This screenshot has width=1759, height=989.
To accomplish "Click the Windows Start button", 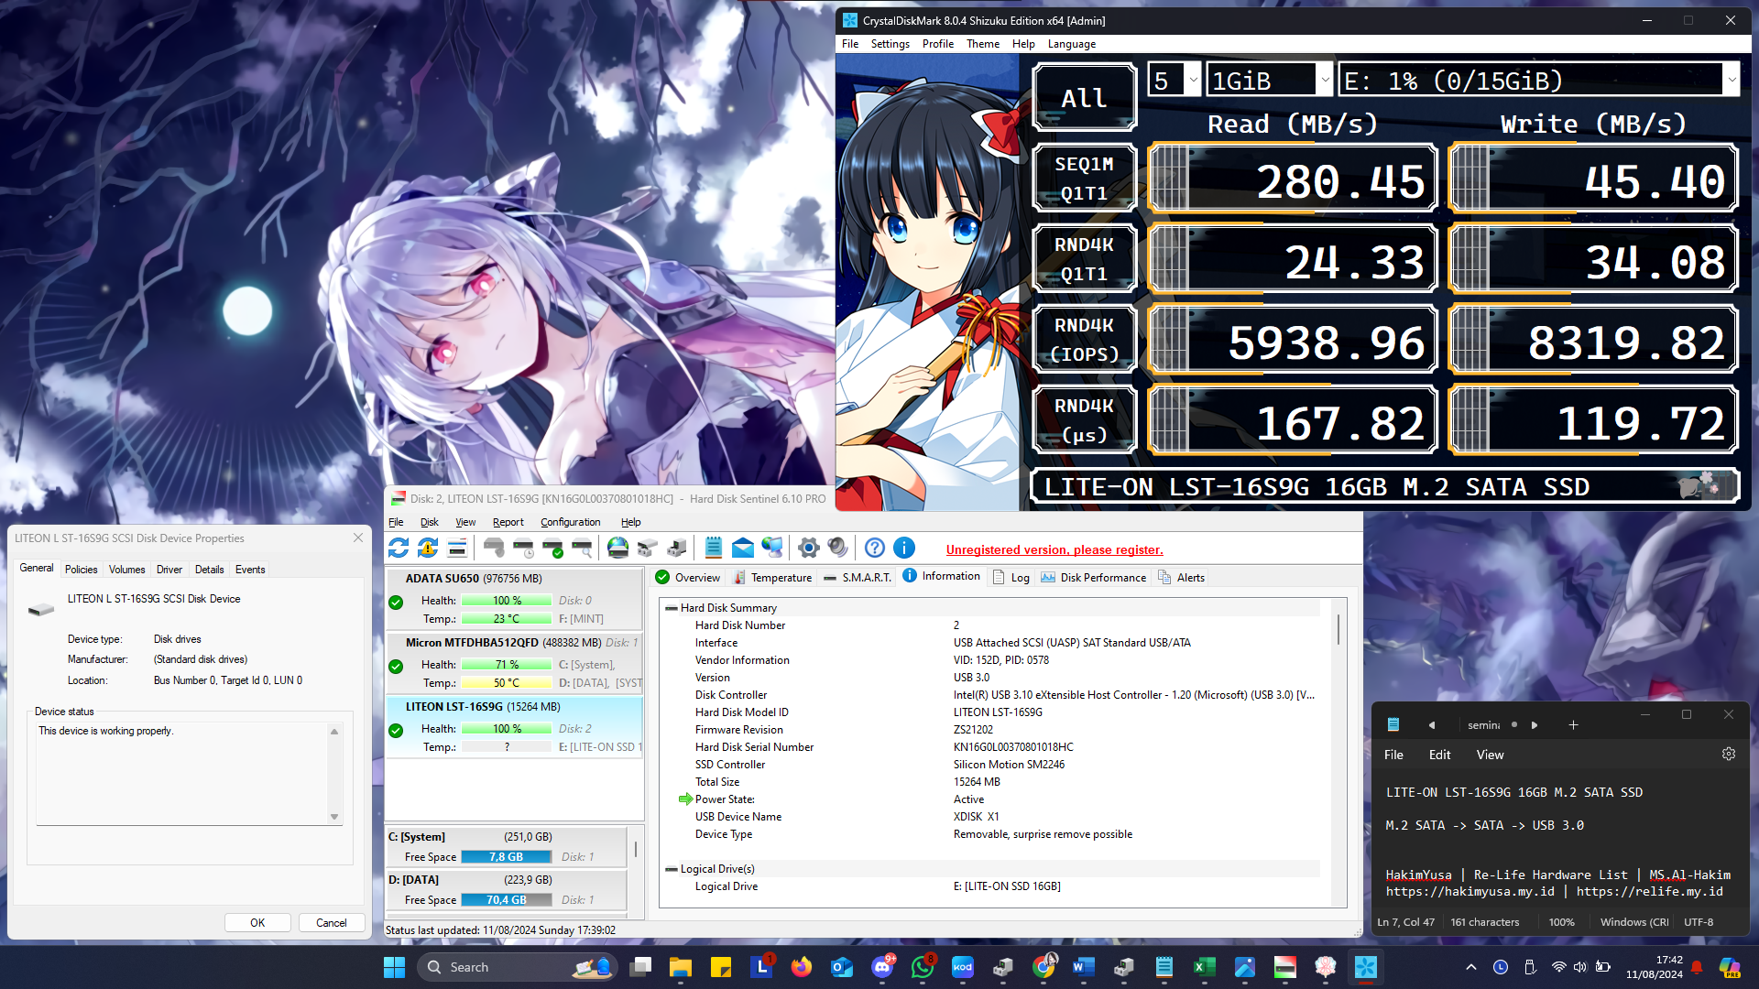I will (x=394, y=967).
